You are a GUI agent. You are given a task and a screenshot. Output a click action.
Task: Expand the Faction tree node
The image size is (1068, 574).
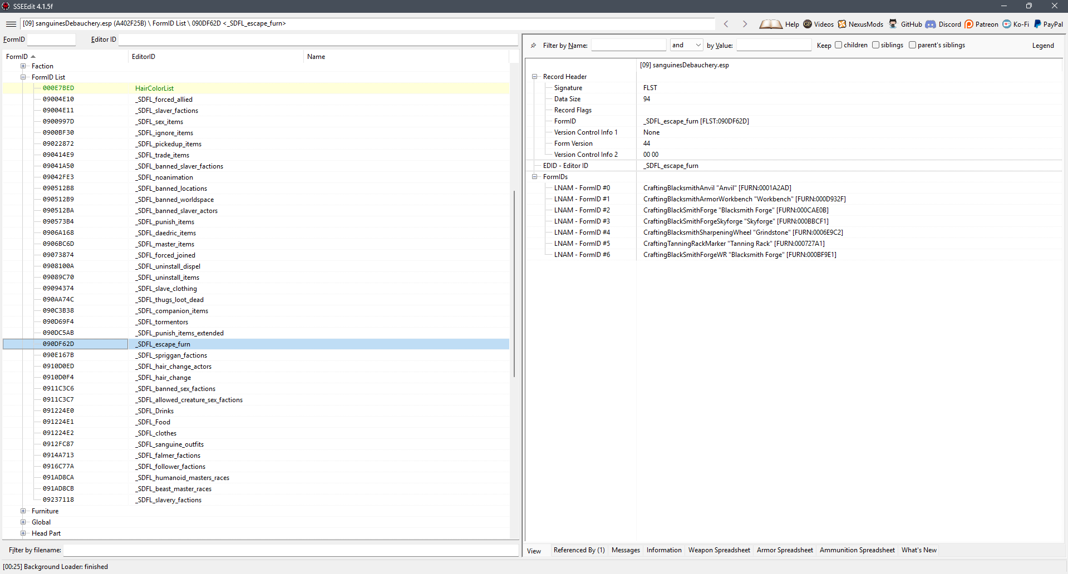click(23, 66)
